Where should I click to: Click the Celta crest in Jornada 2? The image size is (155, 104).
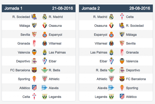click(x=122, y=16)
